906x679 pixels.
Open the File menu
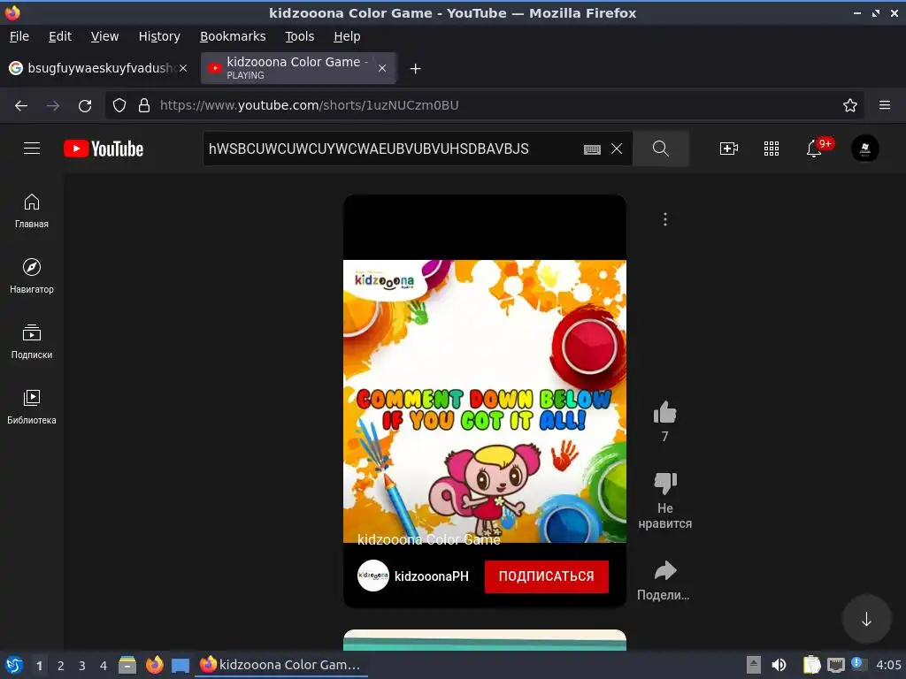pyautogui.click(x=19, y=36)
